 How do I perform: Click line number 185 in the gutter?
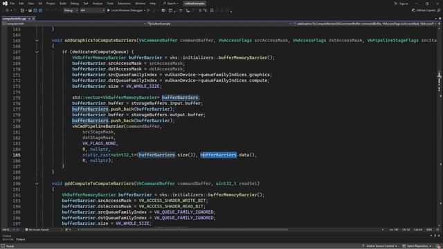[17, 155]
